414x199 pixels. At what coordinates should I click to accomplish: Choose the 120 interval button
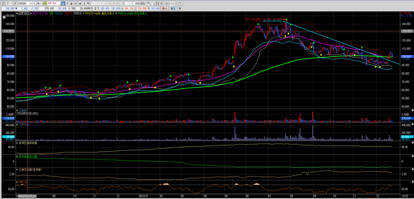122,3
